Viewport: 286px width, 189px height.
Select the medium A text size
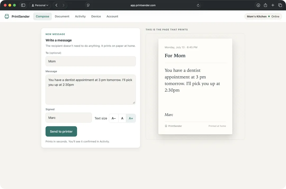(x=122, y=118)
